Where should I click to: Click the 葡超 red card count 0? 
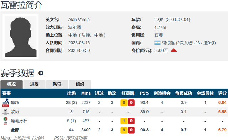[131, 103]
